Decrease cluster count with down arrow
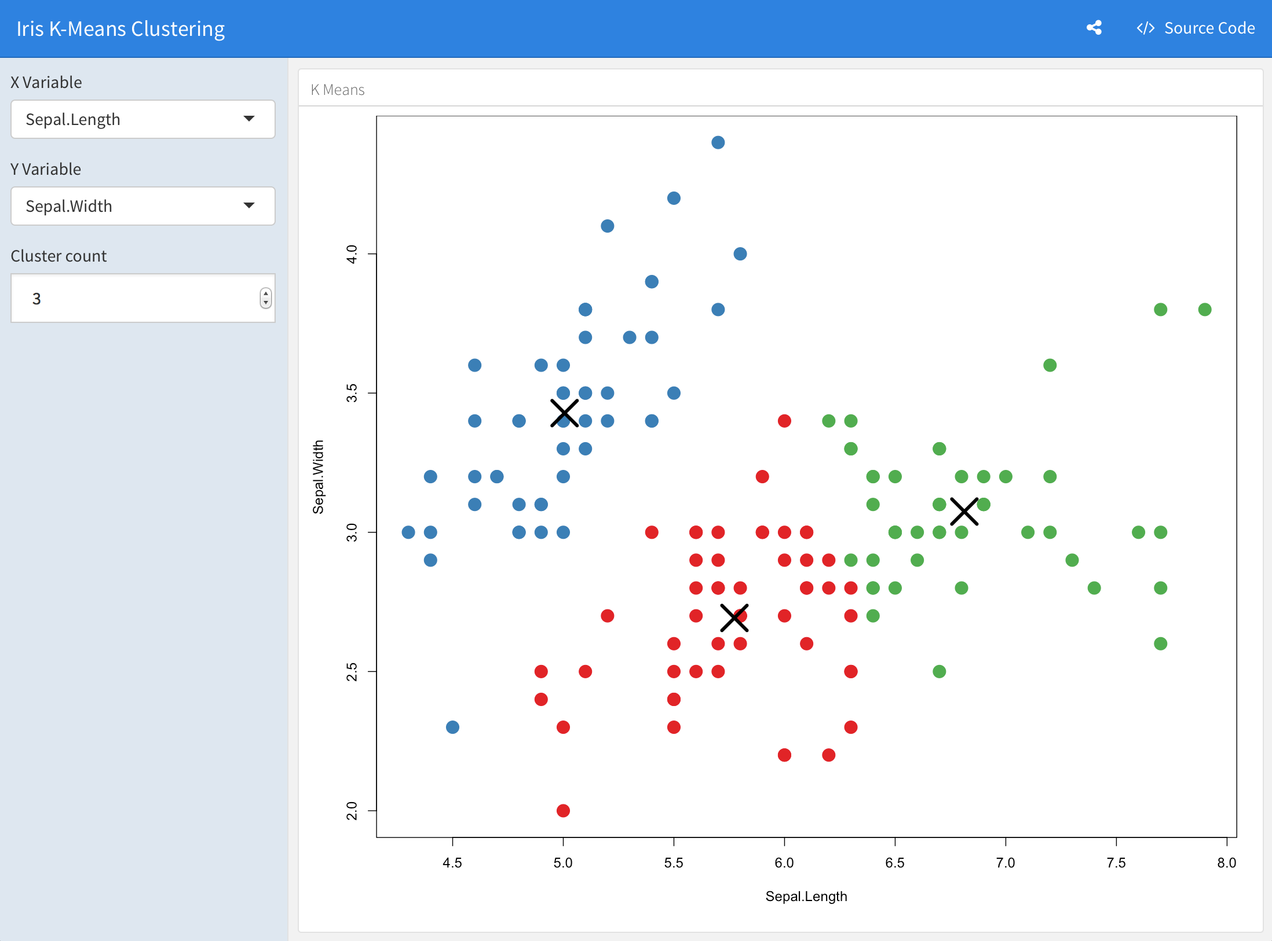Screen dimensions: 1272x941 pyautogui.click(x=266, y=303)
